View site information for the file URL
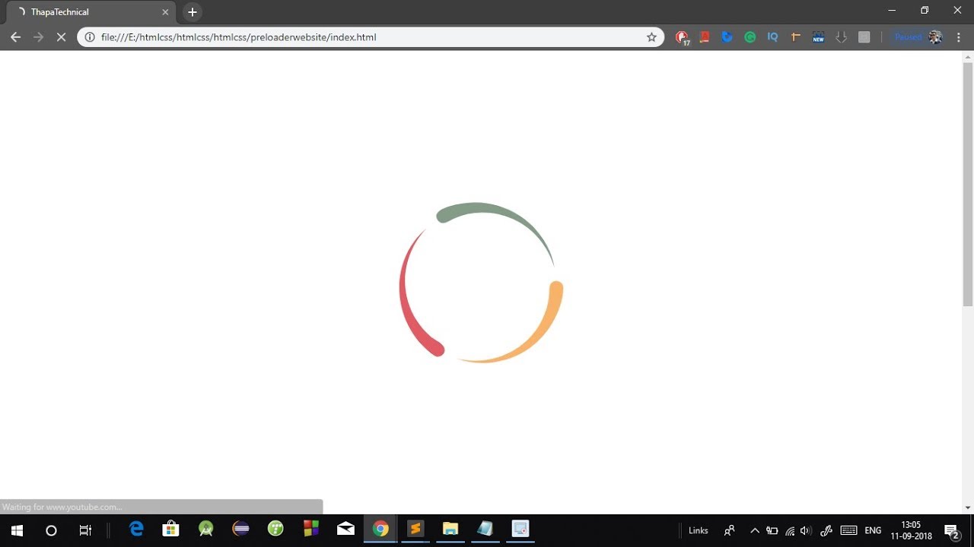Image resolution: width=974 pixels, height=547 pixels. click(x=90, y=37)
